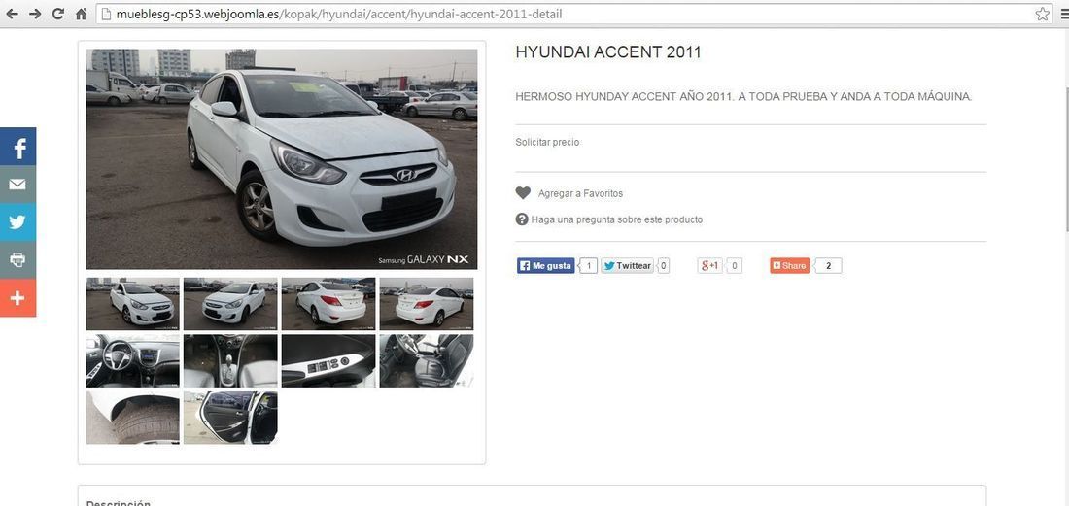Bookmark this page with the star icon

tap(1043, 14)
